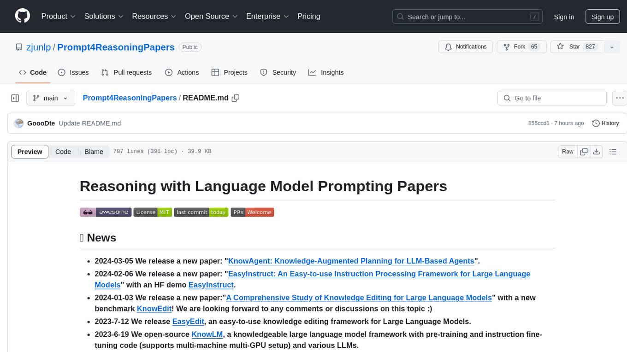Select the Preview view toggle
This screenshot has width=627, height=352.
click(30, 152)
